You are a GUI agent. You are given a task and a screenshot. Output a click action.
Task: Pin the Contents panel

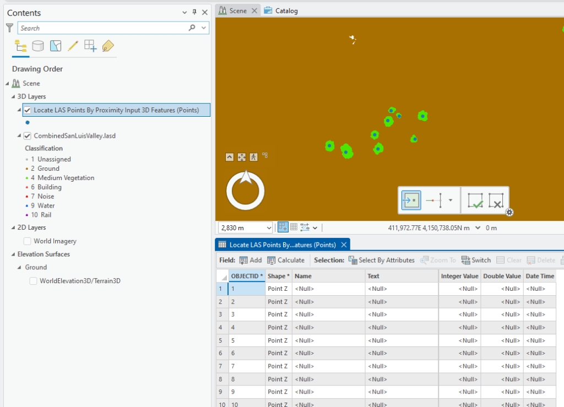(x=196, y=12)
